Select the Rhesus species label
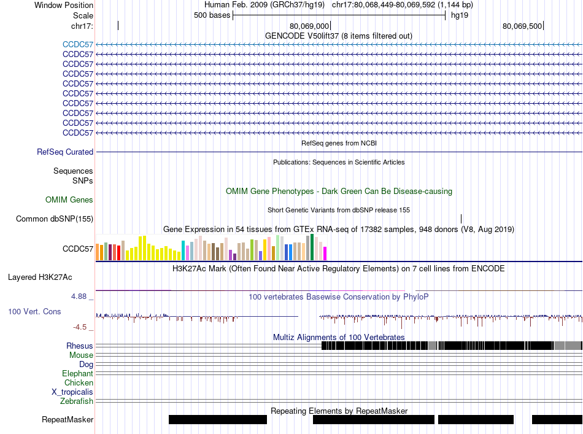 tap(80, 346)
